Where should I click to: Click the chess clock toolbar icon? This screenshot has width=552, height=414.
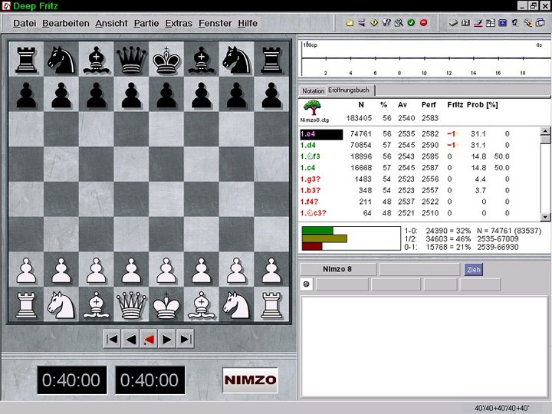click(x=465, y=23)
